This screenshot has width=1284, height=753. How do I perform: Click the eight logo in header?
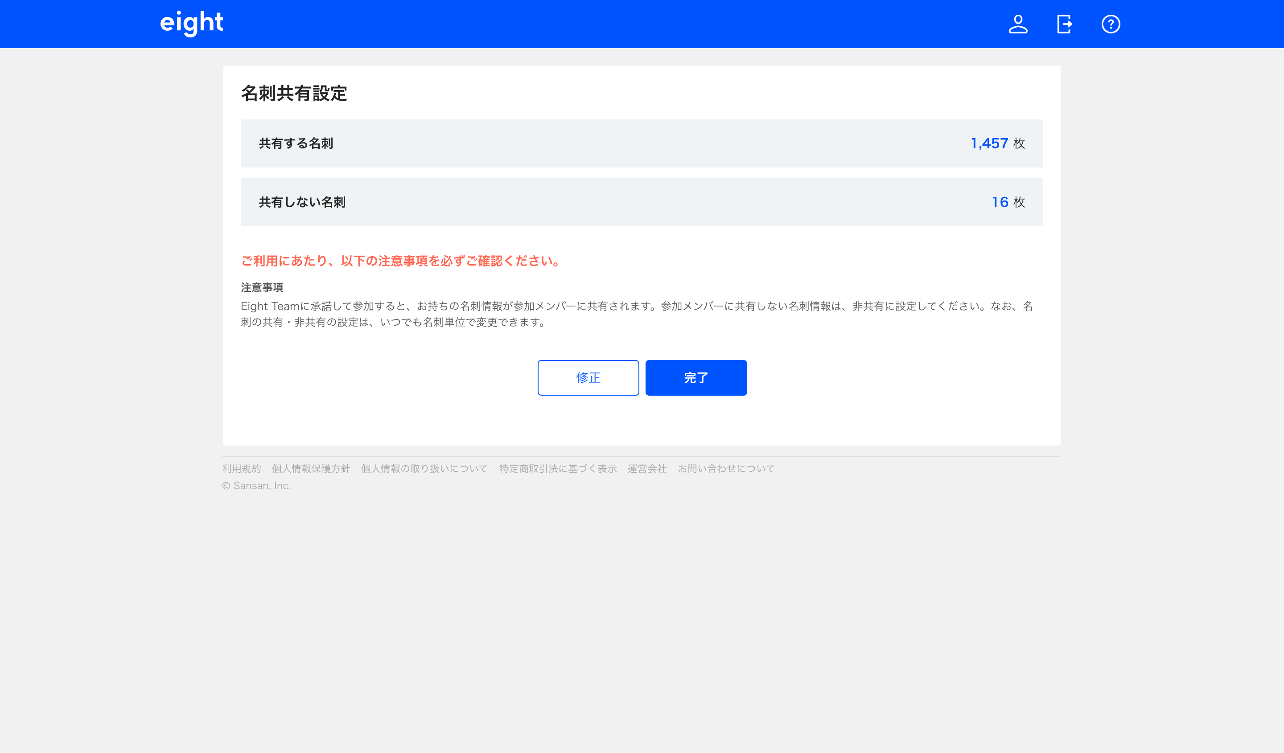click(x=192, y=23)
